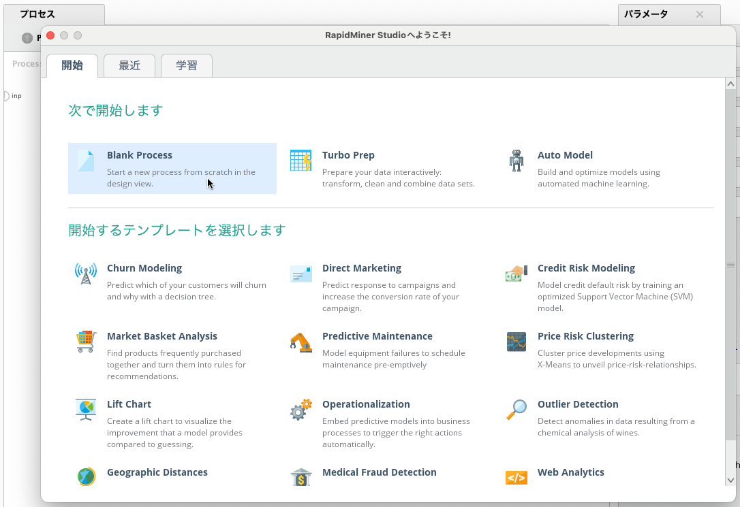Click the Lift Chart presentation icon
740x507 pixels.
86,410
